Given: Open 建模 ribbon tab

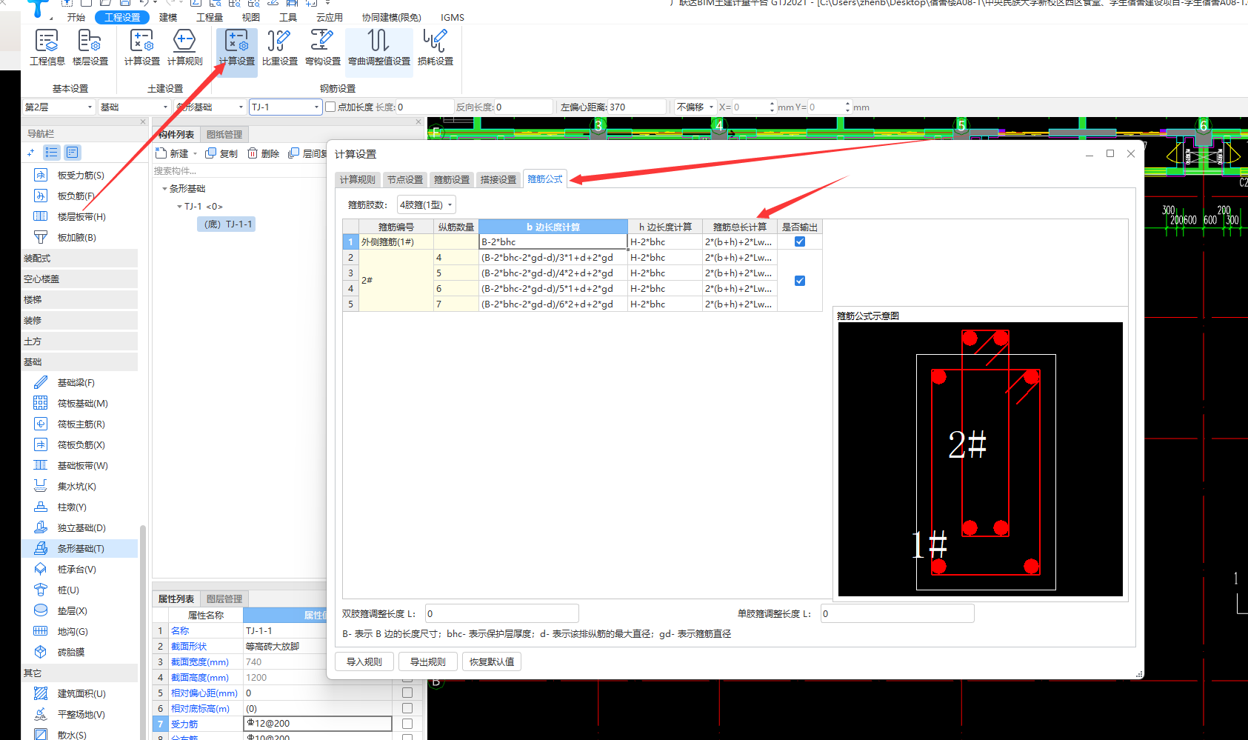Looking at the screenshot, I should click(x=168, y=17).
